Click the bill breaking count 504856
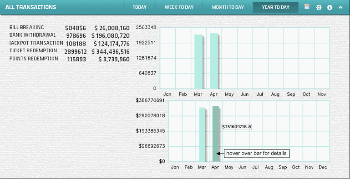Screen dimensions: 350x179 coord(76,28)
